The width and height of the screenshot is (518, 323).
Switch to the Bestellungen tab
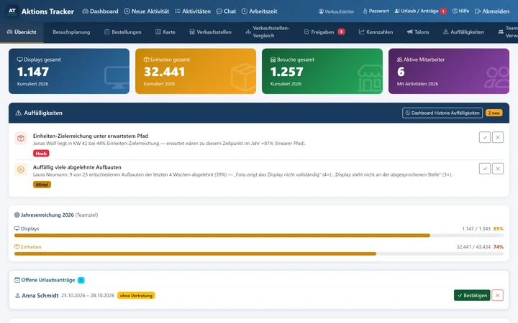[x=123, y=32]
